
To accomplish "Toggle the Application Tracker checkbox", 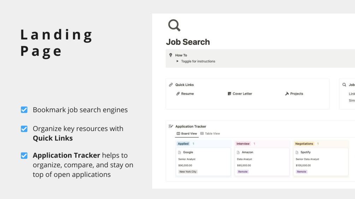I will pos(24,156).
